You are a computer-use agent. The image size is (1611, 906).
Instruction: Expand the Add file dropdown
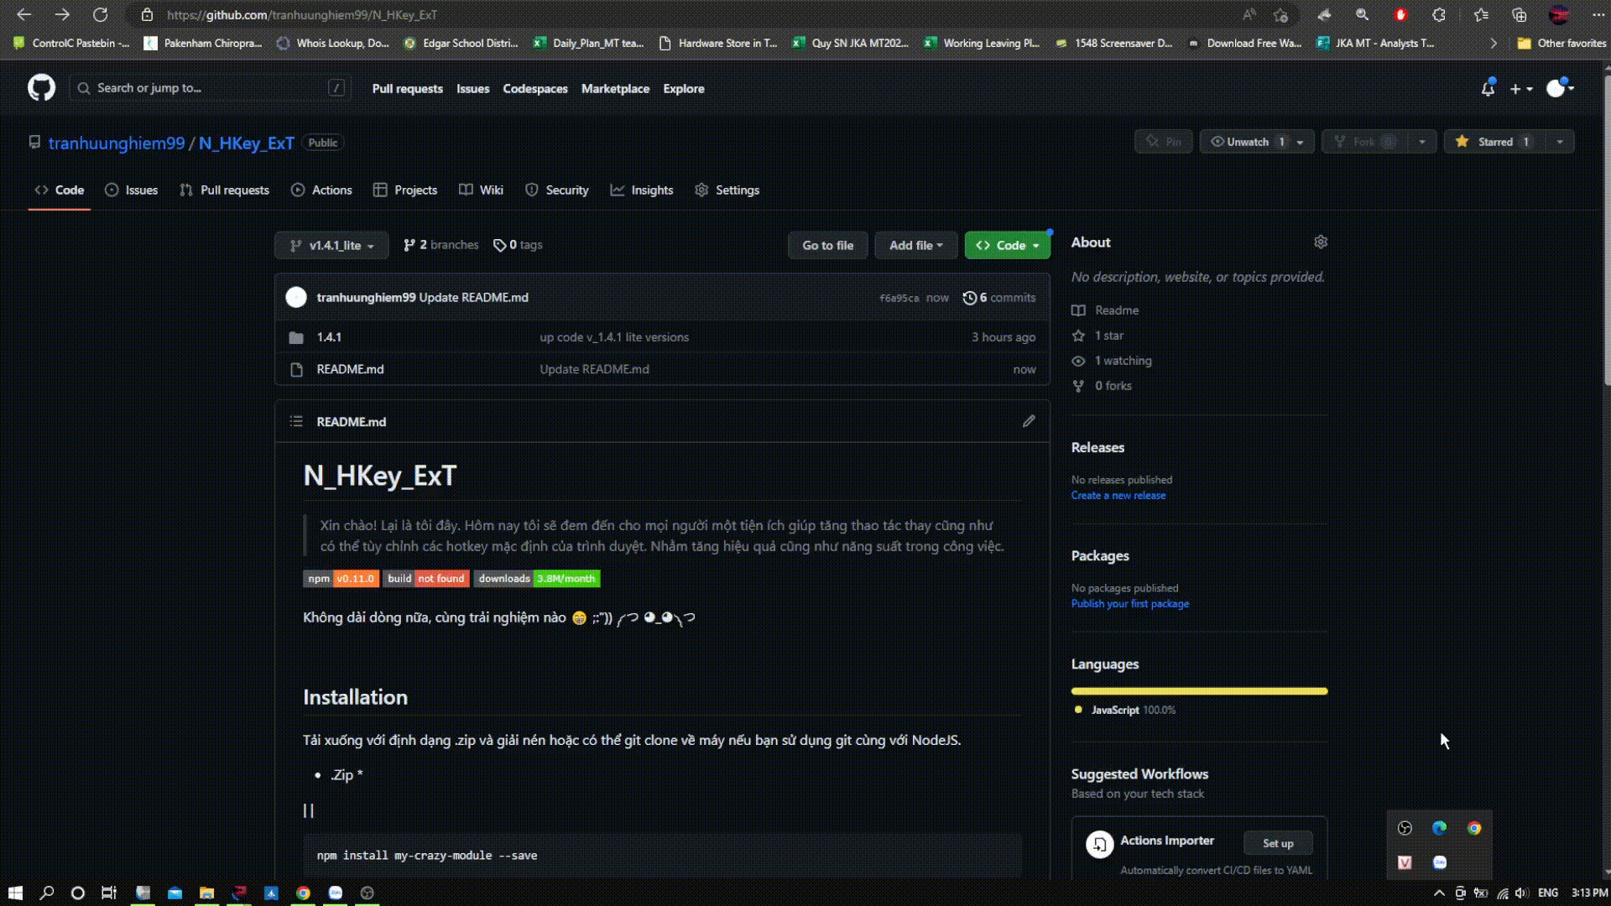click(x=915, y=245)
